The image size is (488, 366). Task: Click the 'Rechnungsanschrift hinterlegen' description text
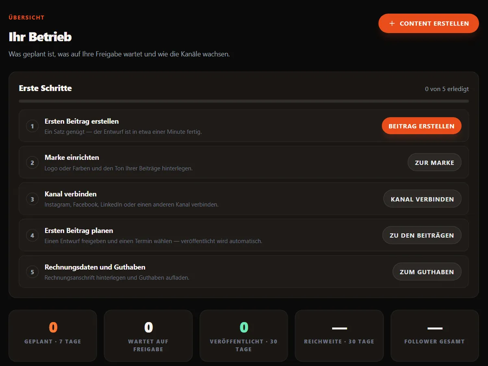click(x=117, y=278)
